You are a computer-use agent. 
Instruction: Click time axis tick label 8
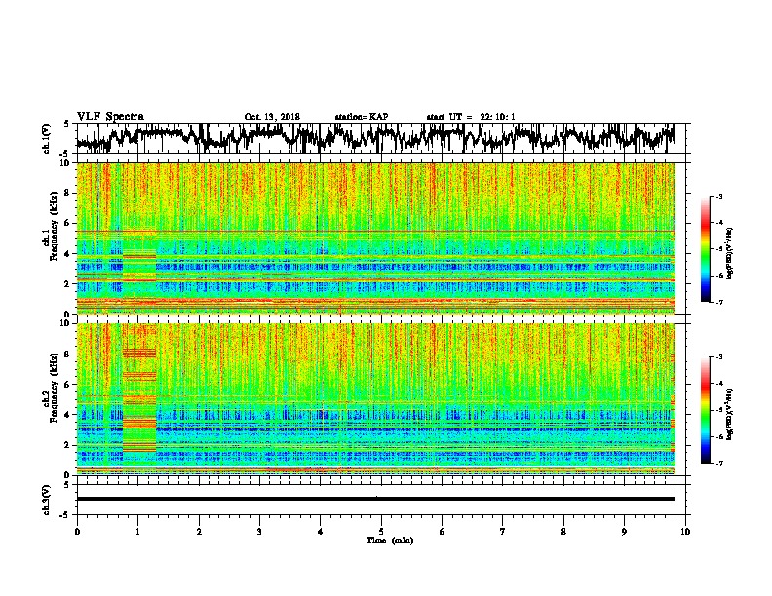tap(563, 532)
